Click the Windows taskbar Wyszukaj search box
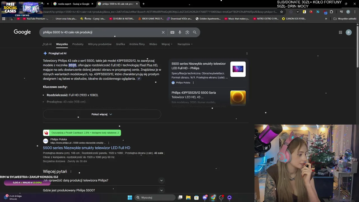 click(154, 198)
